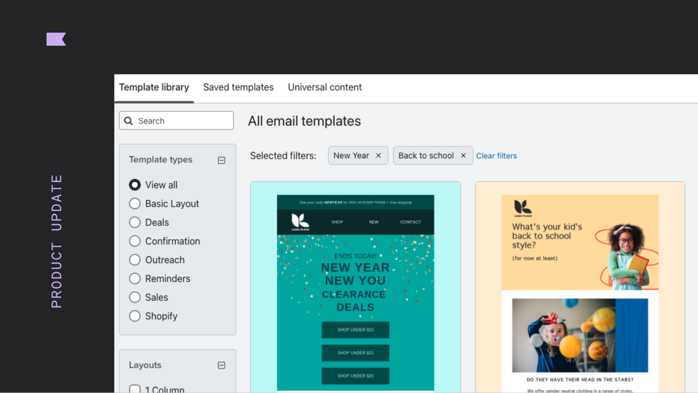698x393 pixels.
Task: Select the View all filter
Action: (135, 185)
